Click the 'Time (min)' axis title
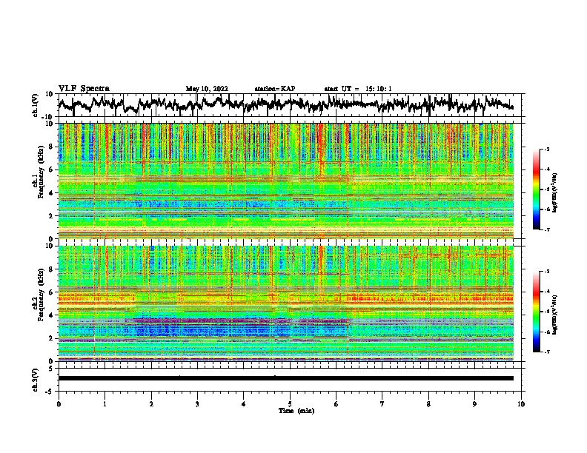This screenshot has width=587, height=453. [296, 411]
